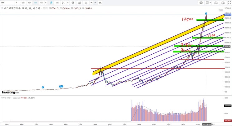This screenshot has width=232, height=126.
Task: Select the candlestick chart style icon
Action: pyautogui.click(x=51, y=3)
